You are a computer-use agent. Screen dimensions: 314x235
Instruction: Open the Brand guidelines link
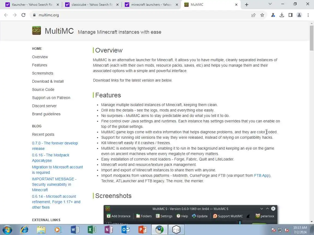(x=46, y=114)
